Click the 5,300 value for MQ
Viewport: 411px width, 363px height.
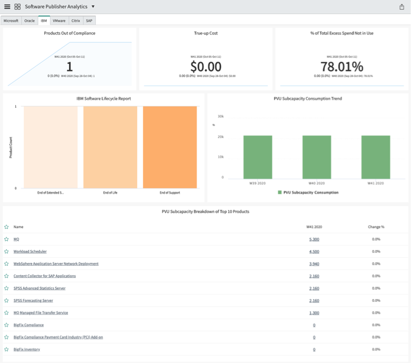pyautogui.click(x=314, y=239)
